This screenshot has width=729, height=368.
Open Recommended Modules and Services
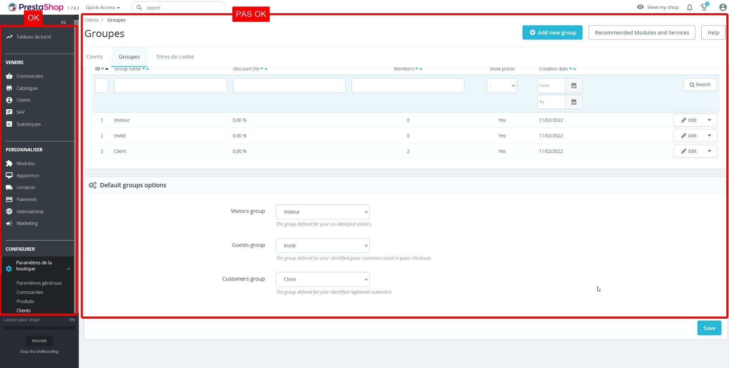[642, 33]
